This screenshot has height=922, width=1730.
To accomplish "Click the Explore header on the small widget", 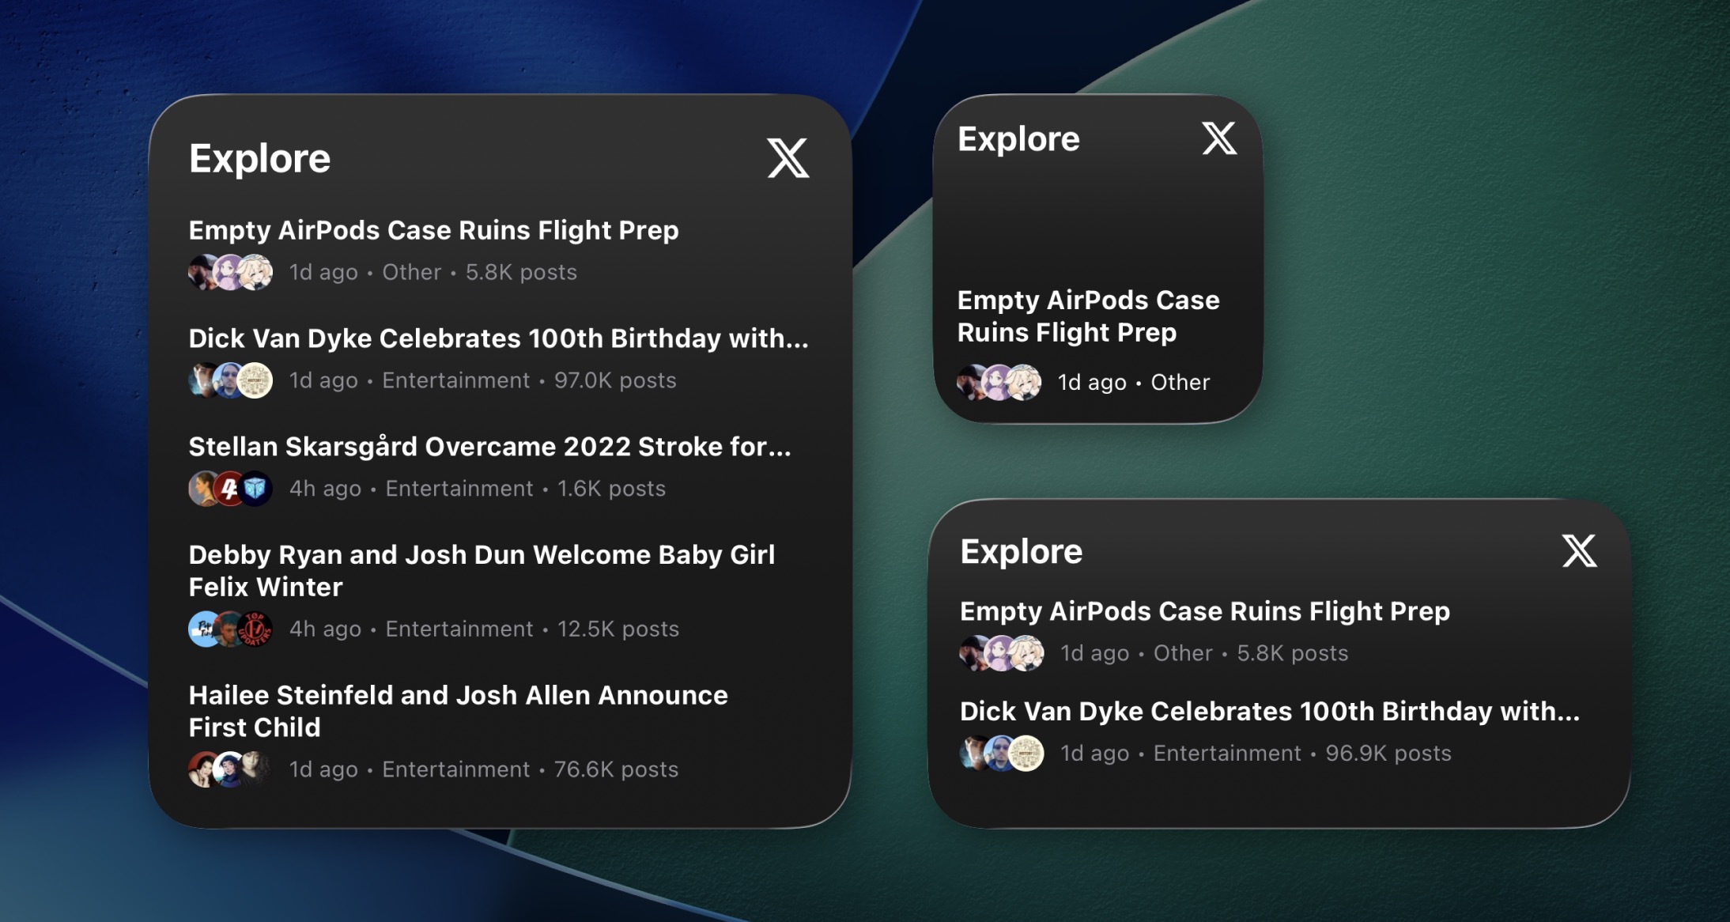I will pos(1019,139).
